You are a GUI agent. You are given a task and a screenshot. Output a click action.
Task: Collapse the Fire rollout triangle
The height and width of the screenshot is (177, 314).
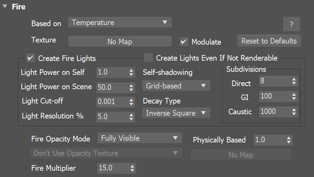point(5,6)
